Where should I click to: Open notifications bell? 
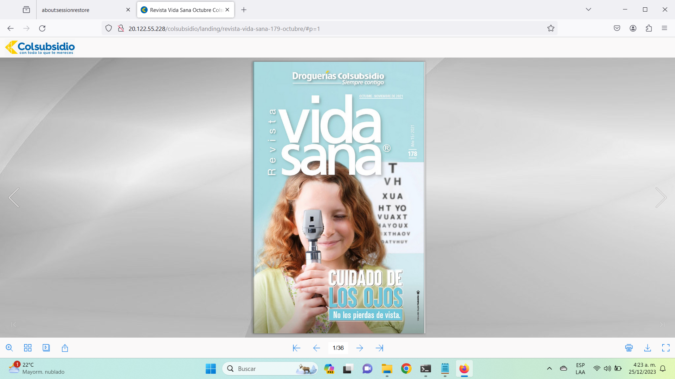click(x=663, y=368)
